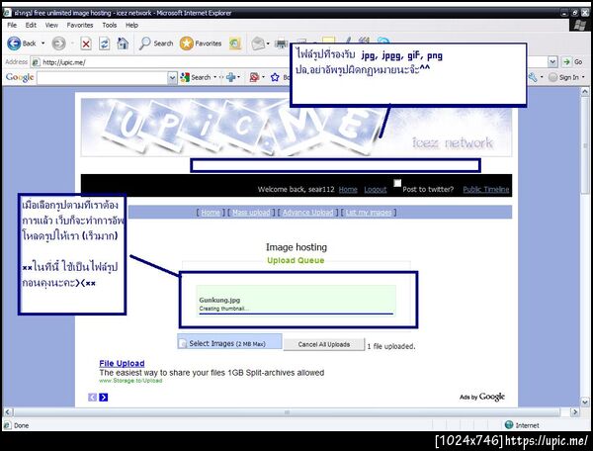
Task: Show the previous ad with the left arrow
Action: [x=92, y=397]
